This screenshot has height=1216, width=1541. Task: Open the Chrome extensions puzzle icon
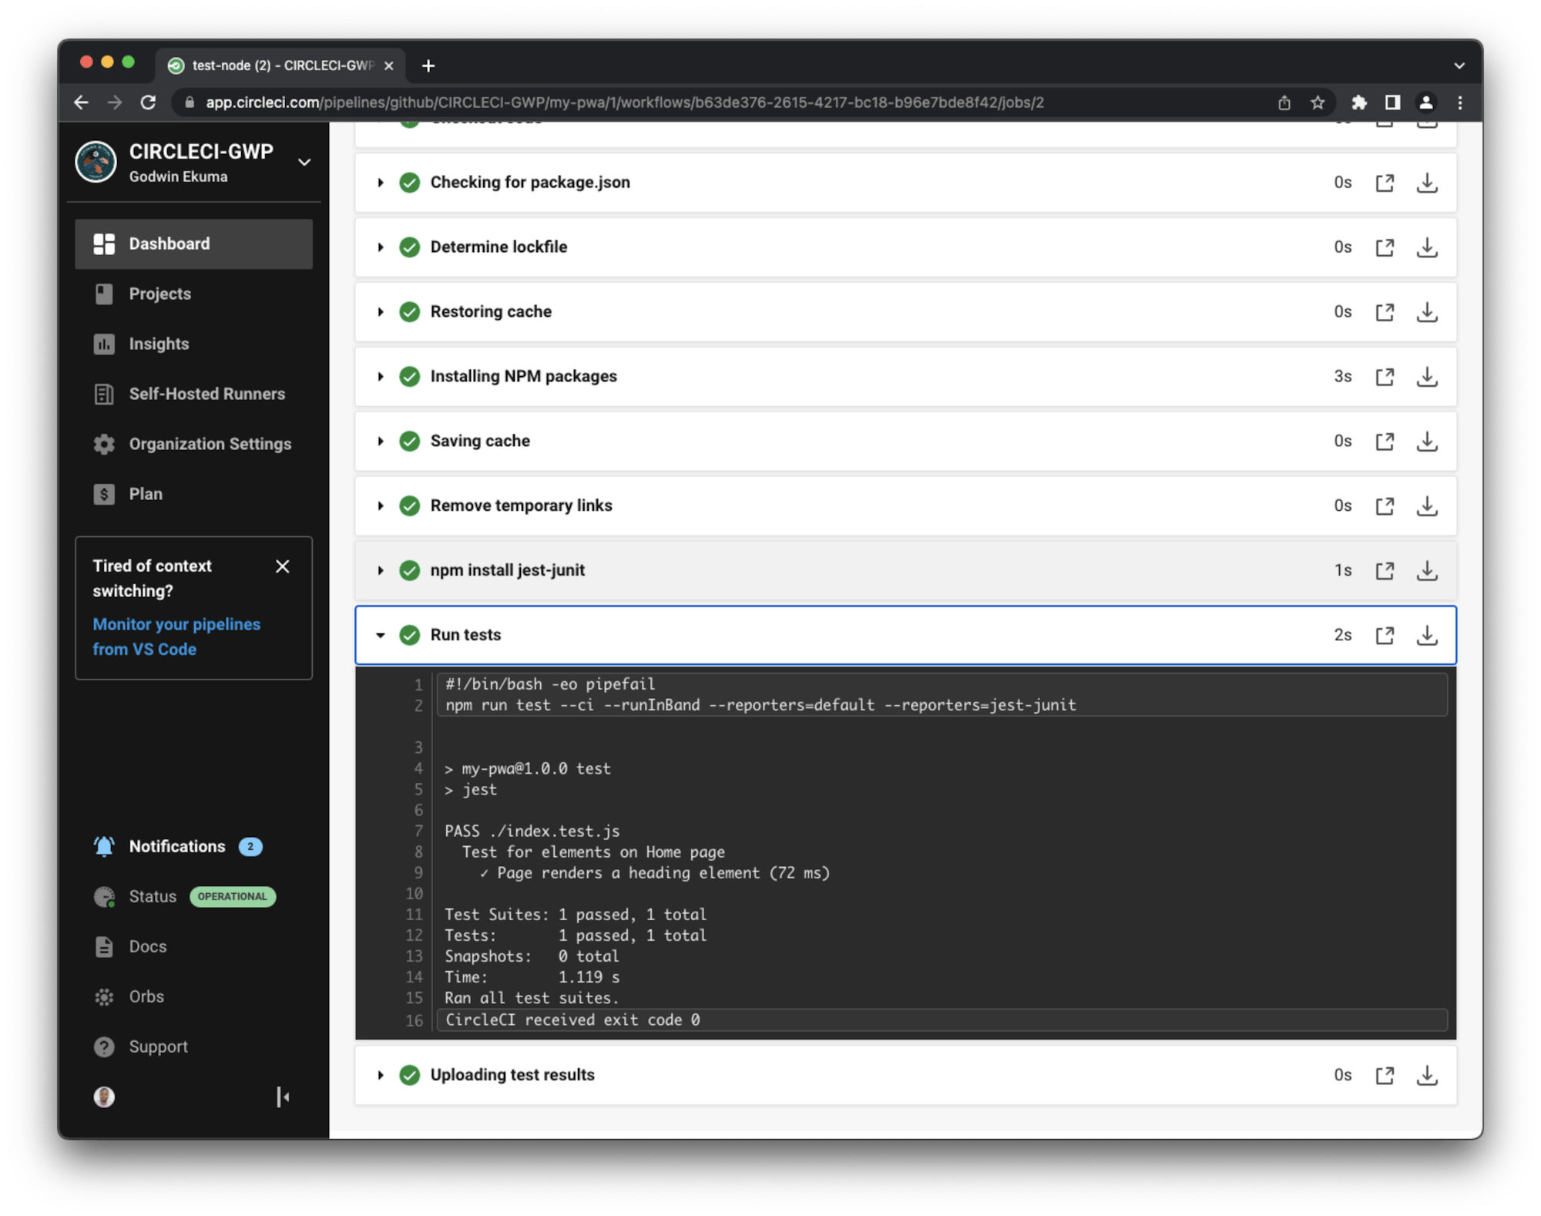click(1359, 102)
